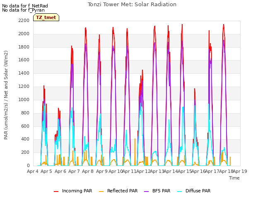Click the chart title Tonzi Tower Met: Solar Radiation
The height and width of the screenshot is (199, 265).
132,5
